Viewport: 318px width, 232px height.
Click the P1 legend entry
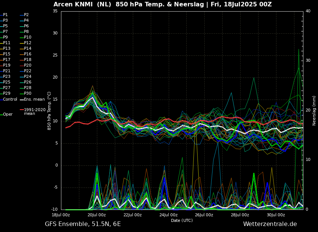[x=5, y=15]
